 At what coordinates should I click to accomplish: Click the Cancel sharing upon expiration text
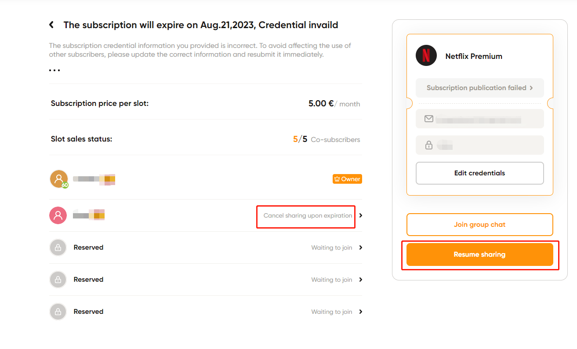click(x=308, y=215)
